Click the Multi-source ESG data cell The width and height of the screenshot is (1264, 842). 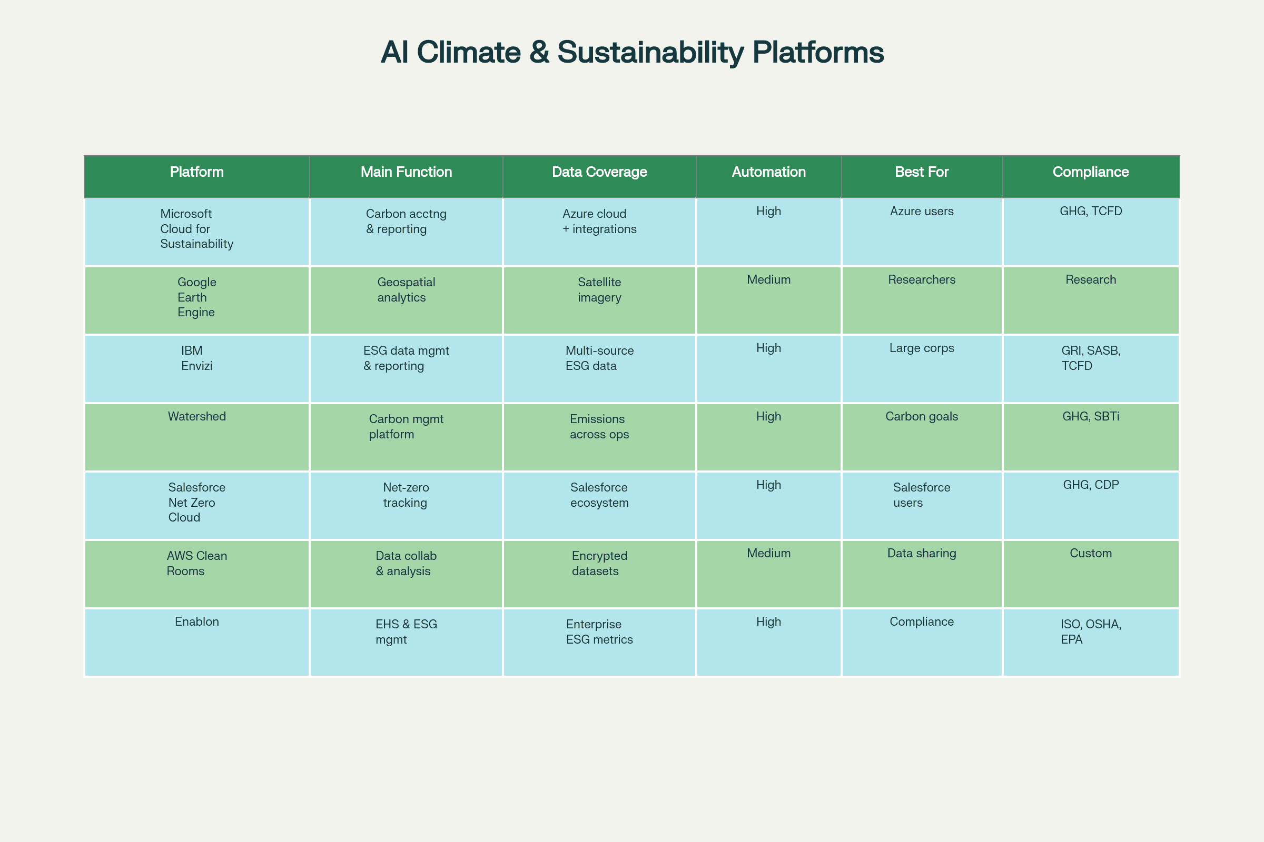click(600, 369)
